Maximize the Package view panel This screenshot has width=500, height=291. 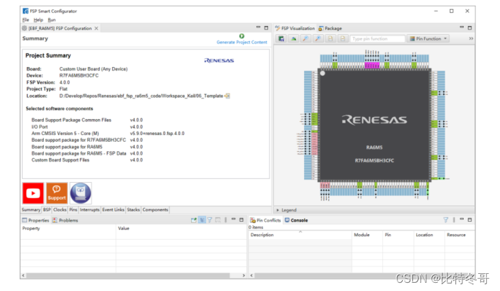pyautogui.click(x=470, y=27)
